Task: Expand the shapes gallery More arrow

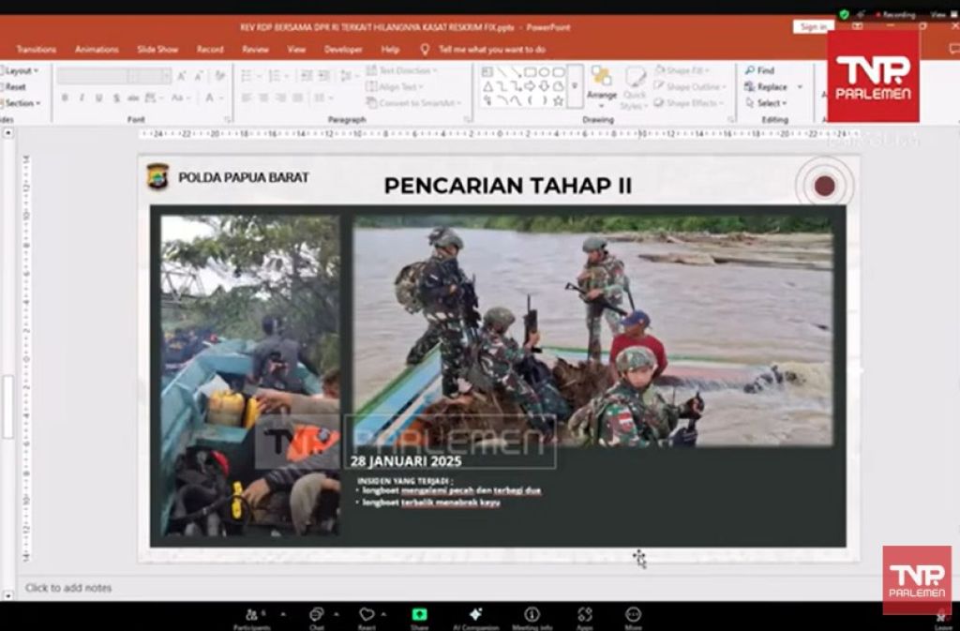Action: click(x=575, y=86)
